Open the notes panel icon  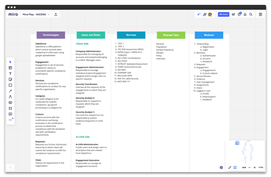260,14
